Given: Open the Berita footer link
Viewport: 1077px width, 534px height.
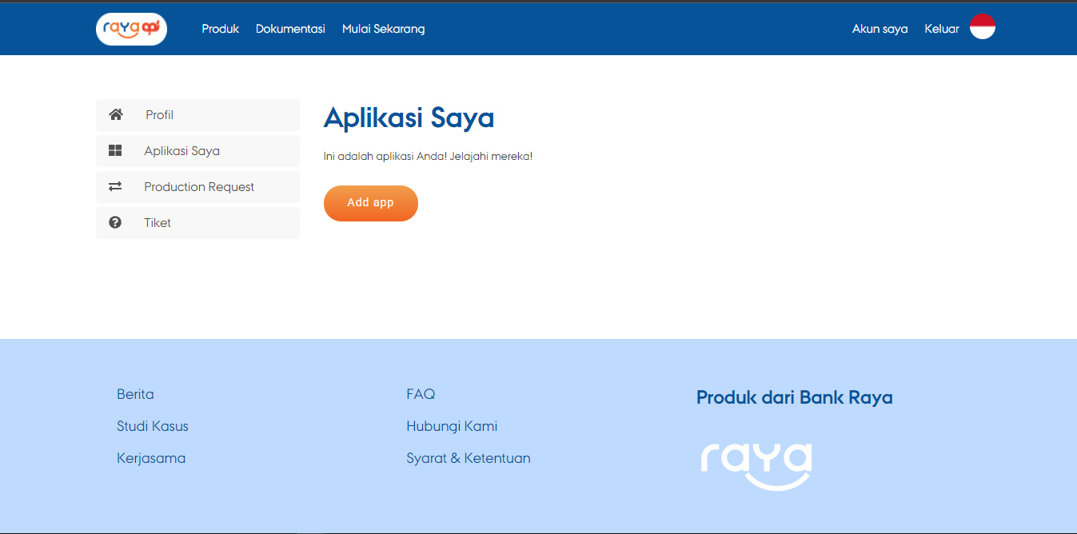Looking at the screenshot, I should click(x=135, y=393).
